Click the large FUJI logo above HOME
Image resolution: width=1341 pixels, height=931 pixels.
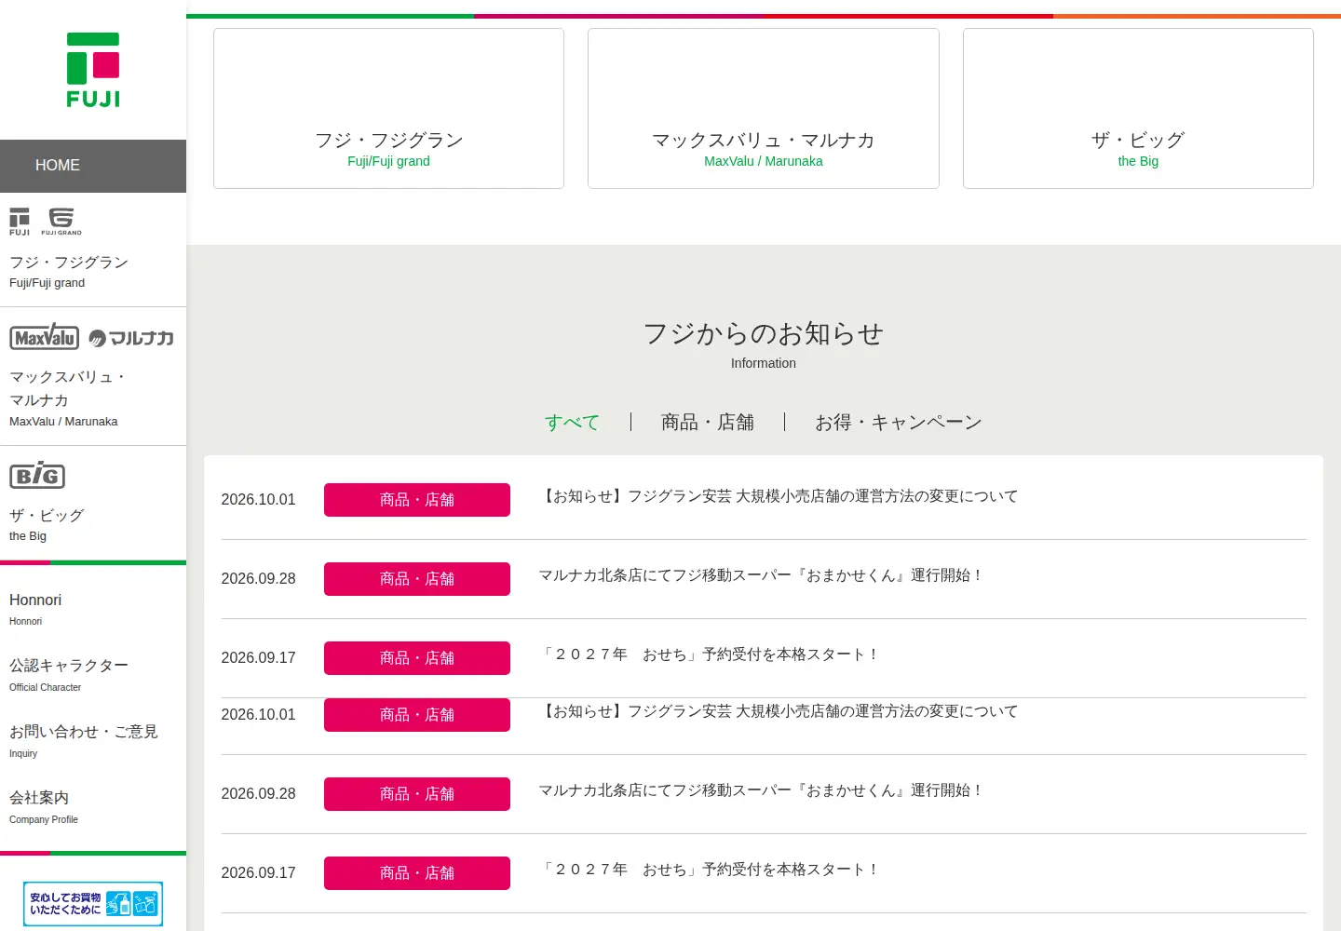(93, 70)
